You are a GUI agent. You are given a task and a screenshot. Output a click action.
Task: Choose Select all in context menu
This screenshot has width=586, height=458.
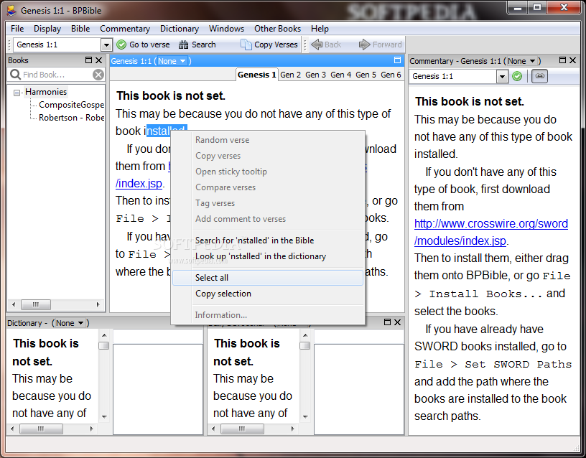268,278
